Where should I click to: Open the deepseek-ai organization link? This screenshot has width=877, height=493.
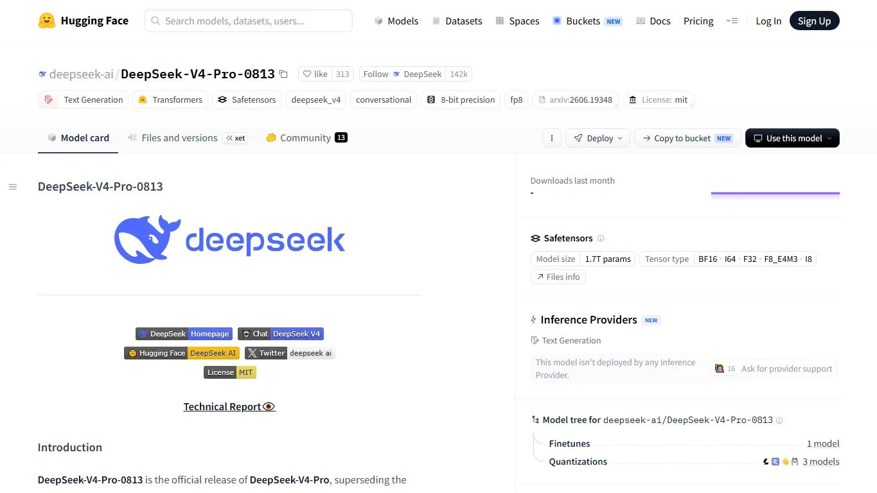[x=81, y=74]
